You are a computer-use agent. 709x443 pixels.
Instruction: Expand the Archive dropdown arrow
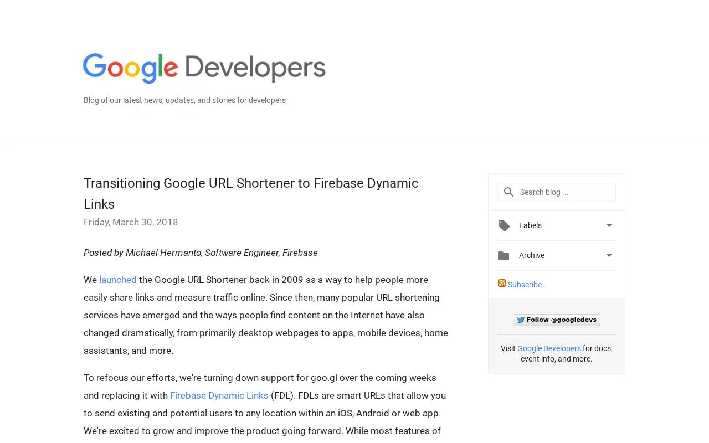point(609,255)
